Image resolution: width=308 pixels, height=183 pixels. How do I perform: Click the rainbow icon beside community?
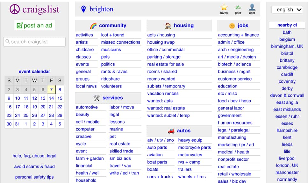93,26
